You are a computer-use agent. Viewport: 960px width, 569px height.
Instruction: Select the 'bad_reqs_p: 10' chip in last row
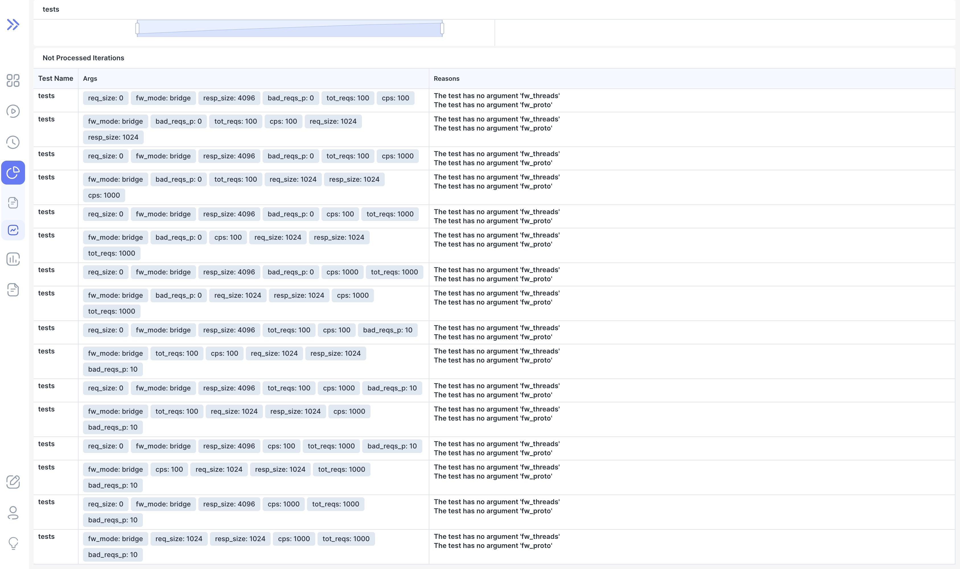(x=112, y=555)
